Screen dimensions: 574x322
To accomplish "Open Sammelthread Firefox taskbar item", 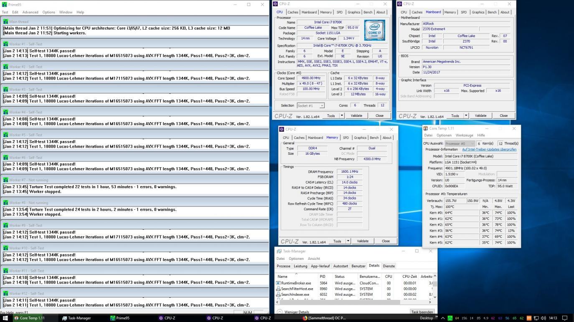I will (x=325, y=318).
